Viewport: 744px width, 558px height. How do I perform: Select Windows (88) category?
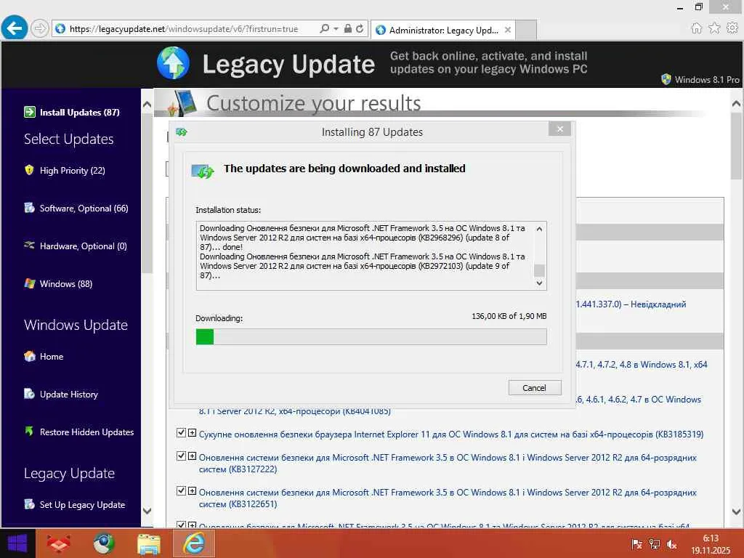coord(66,284)
